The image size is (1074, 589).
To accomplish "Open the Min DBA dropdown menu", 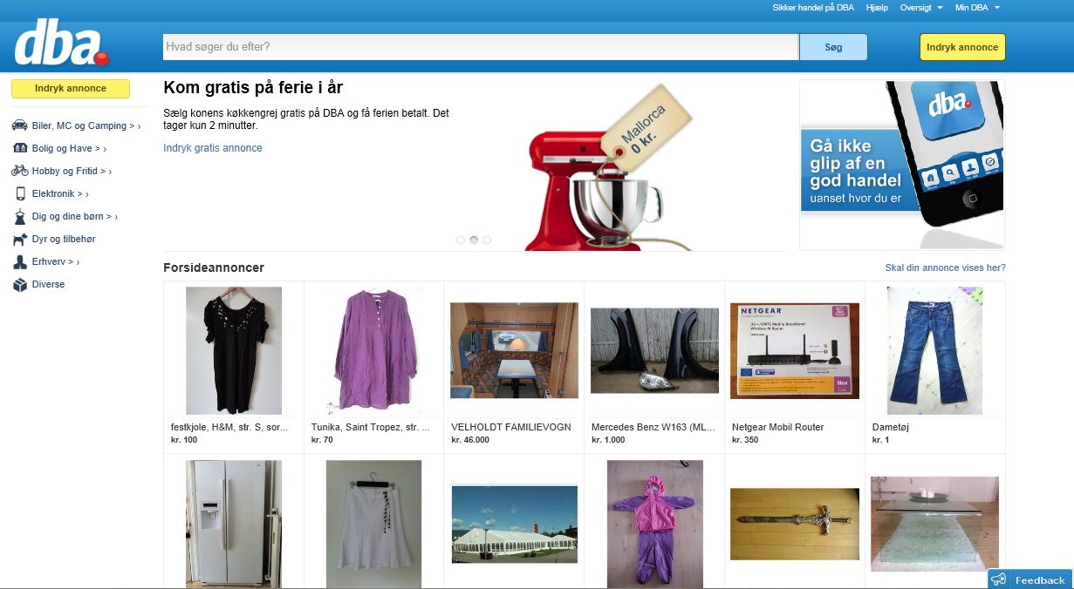I will (x=976, y=8).
